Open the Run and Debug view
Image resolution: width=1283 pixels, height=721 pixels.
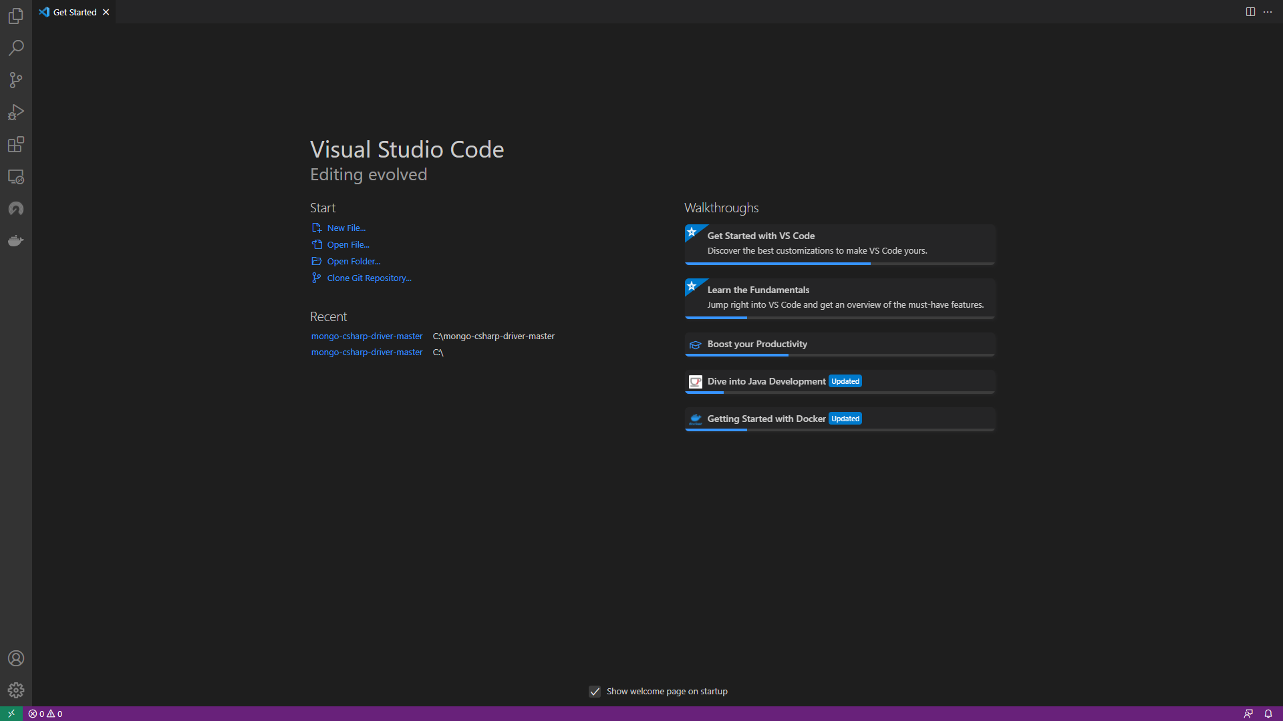(x=16, y=112)
